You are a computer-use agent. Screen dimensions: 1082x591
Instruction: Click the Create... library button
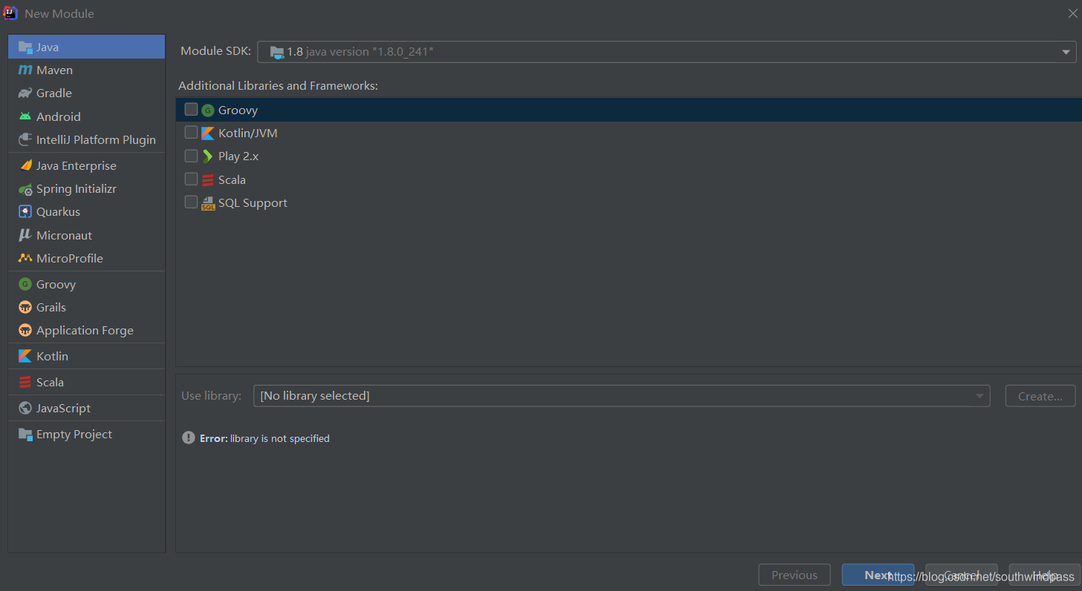1040,396
